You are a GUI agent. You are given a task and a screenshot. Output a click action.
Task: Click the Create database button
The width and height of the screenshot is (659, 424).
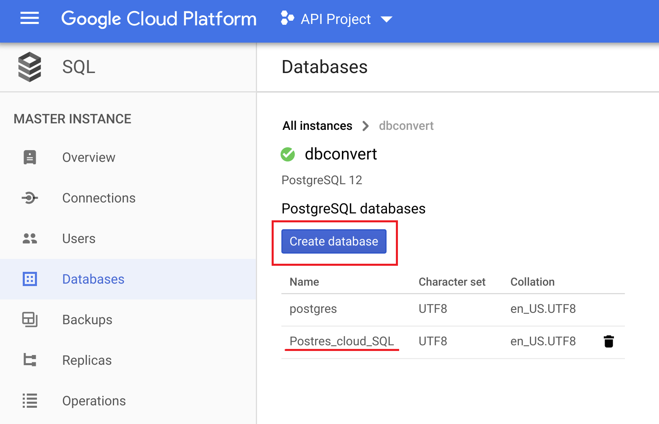click(334, 241)
